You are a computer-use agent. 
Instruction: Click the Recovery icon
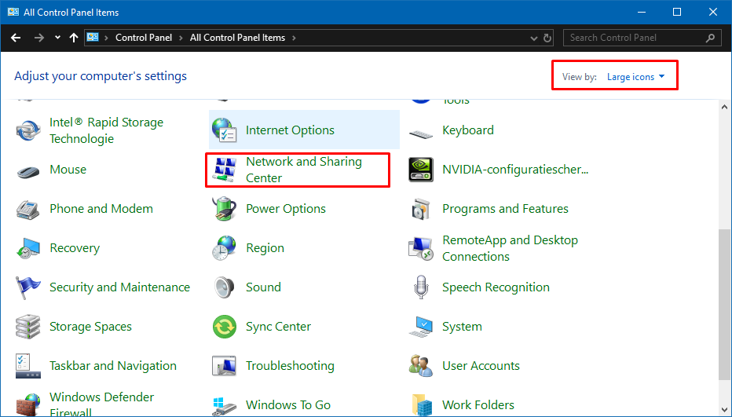pyautogui.click(x=28, y=248)
